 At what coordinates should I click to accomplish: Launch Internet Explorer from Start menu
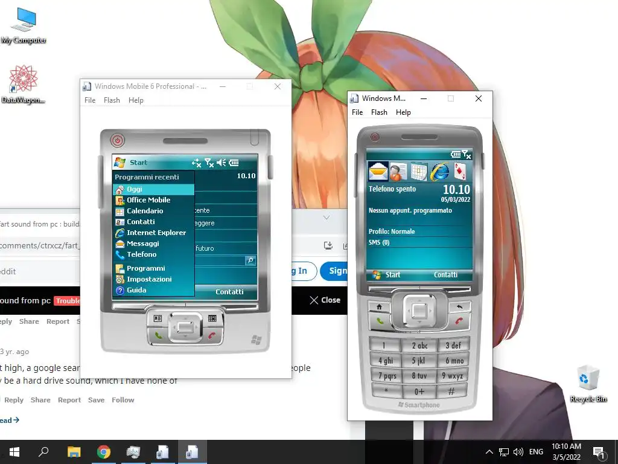(x=153, y=233)
